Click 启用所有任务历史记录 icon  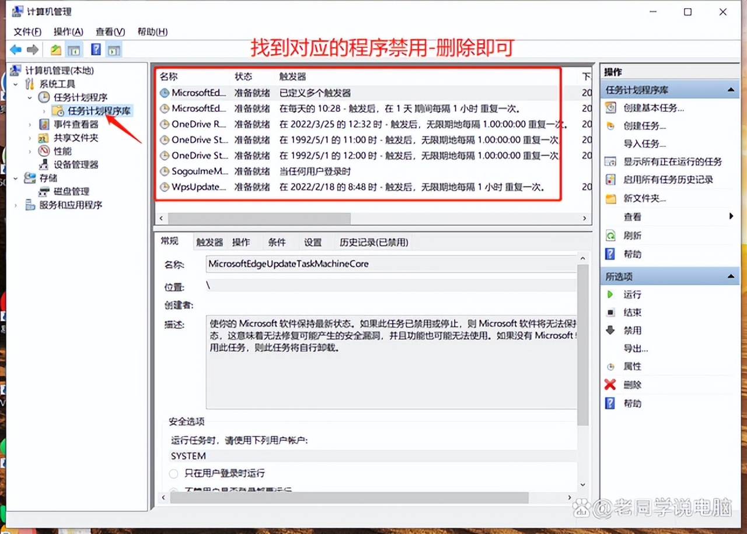[610, 180]
